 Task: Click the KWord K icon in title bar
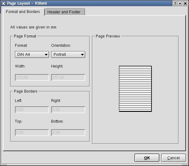pos(4,3)
